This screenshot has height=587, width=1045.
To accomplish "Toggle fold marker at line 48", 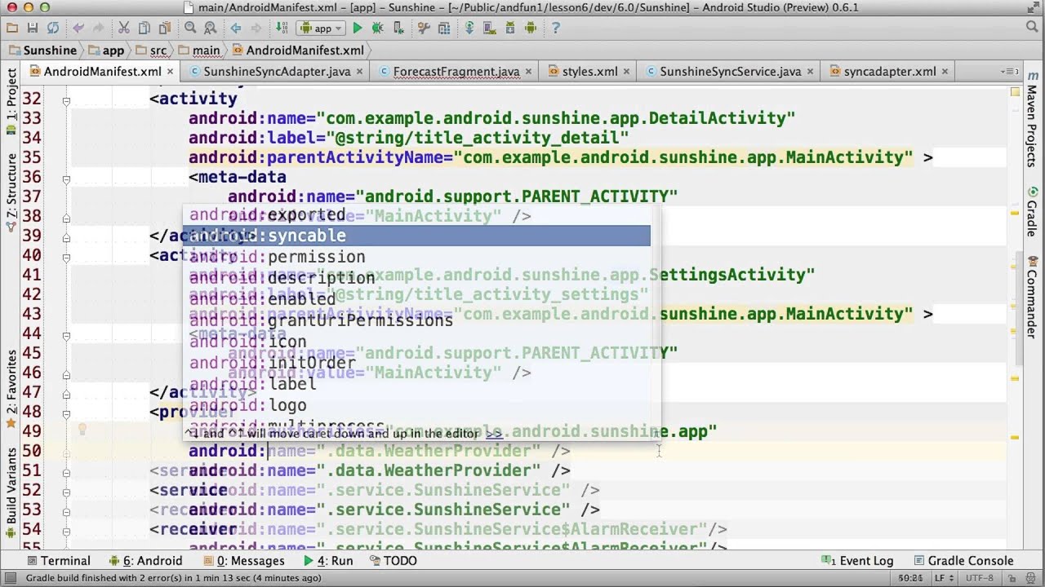I will (66, 414).
